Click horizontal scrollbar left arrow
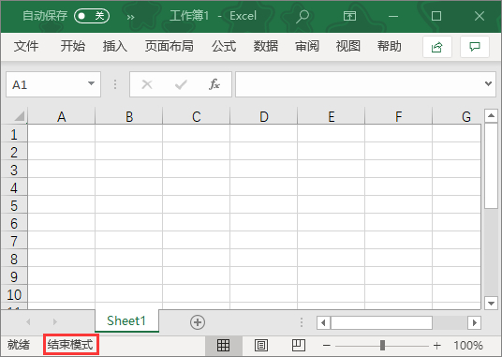 point(323,322)
